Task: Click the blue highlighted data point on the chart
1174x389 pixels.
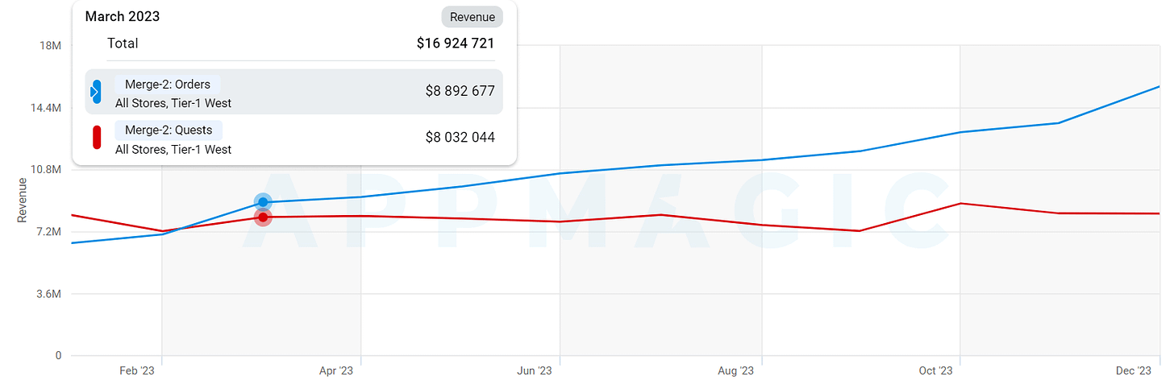Action: tap(263, 202)
